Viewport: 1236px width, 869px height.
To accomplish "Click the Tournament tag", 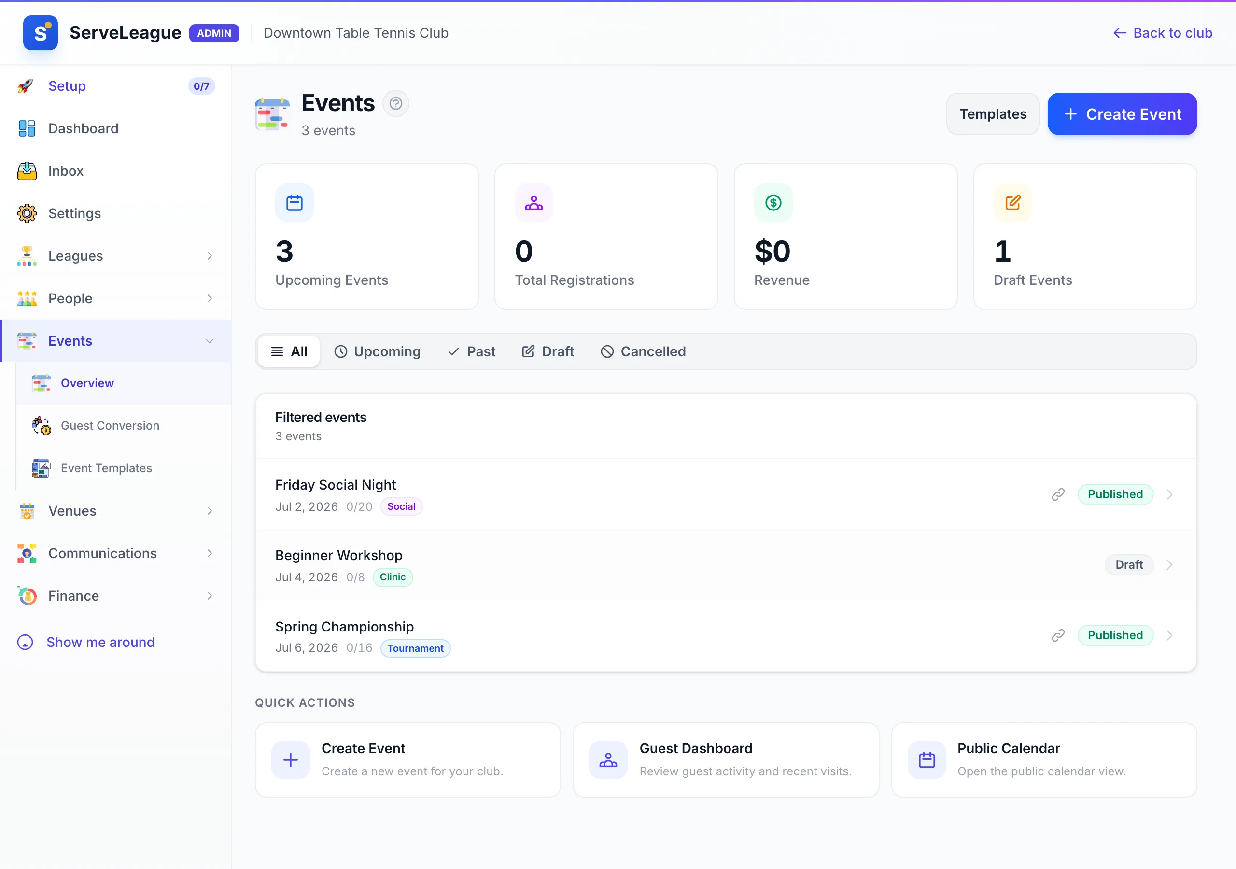I will pyautogui.click(x=416, y=648).
